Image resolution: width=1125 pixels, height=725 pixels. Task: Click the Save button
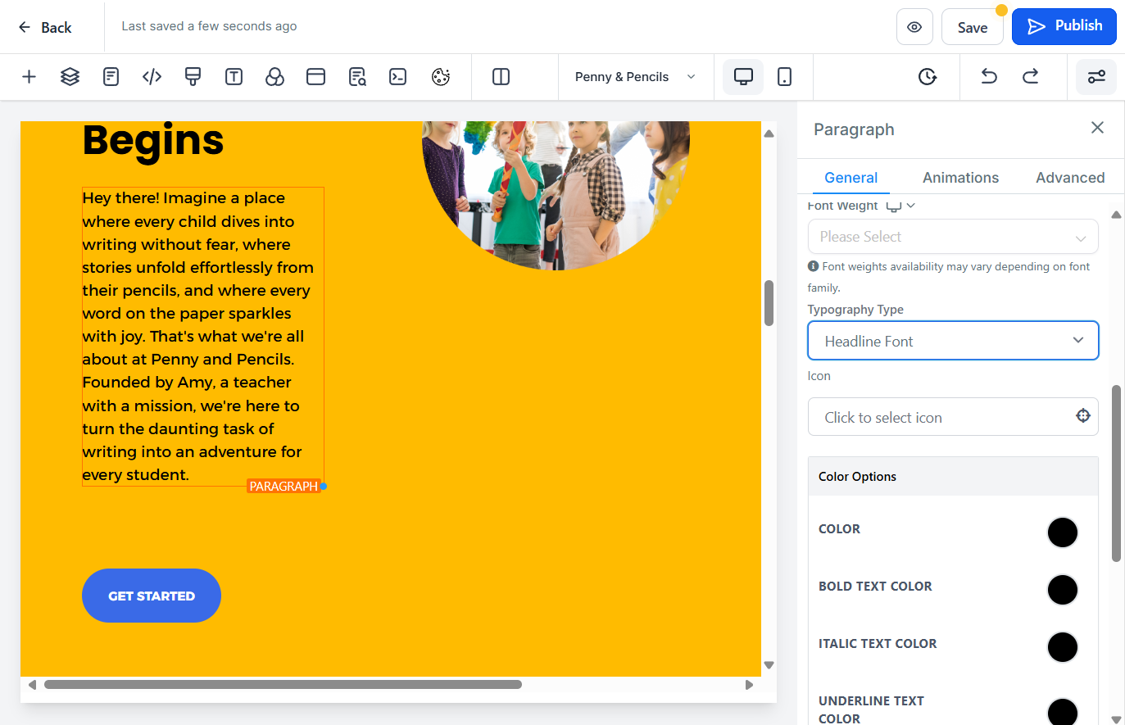(973, 27)
